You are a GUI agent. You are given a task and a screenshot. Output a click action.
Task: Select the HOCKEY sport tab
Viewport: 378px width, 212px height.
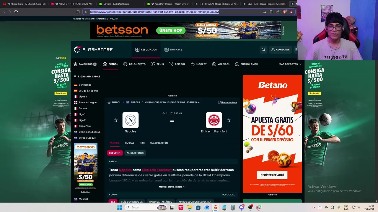click(199, 64)
